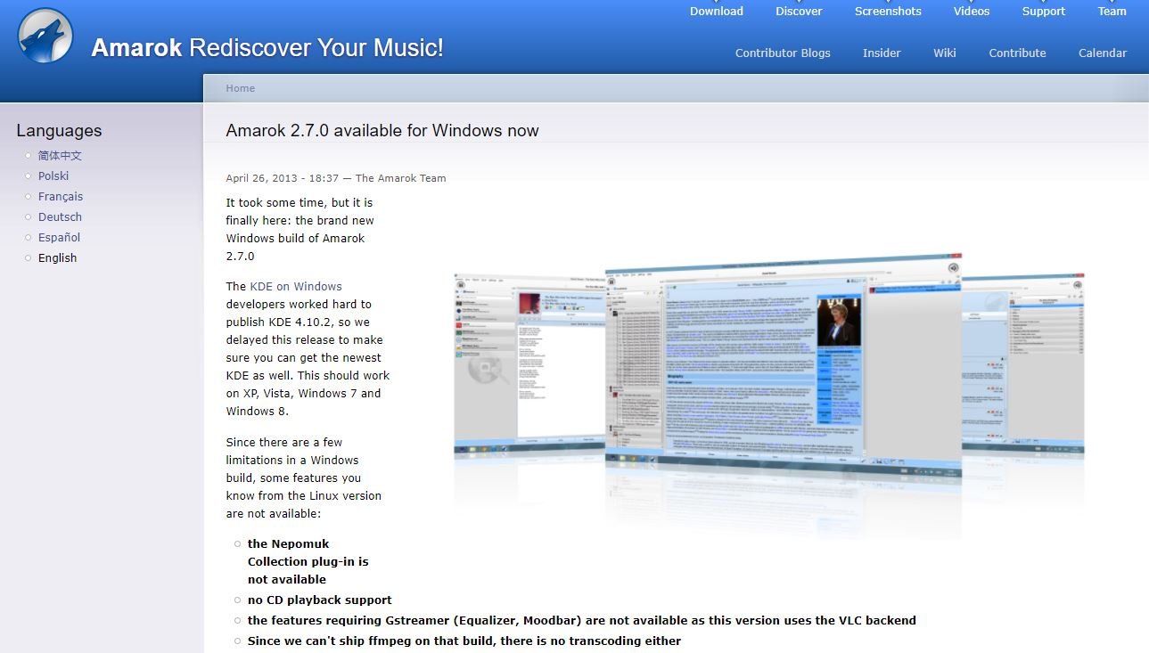Switch language to Deutsch
This screenshot has width=1149, height=653.
point(60,216)
